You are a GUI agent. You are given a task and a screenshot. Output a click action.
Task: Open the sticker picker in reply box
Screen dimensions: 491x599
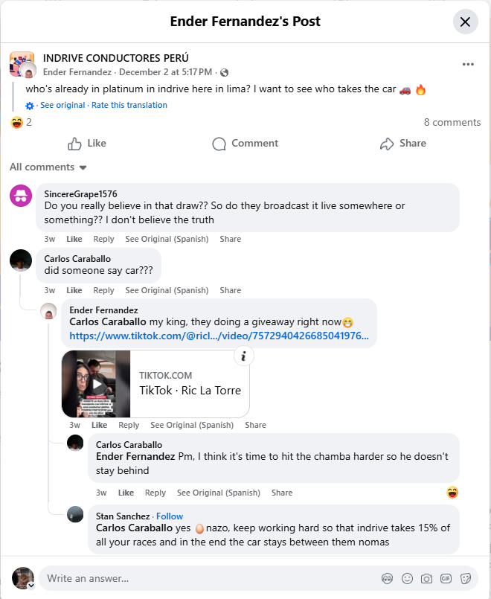pyautogui.click(x=466, y=578)
